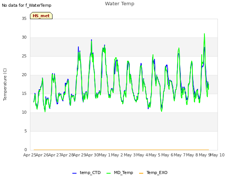Image resolution: width=240 pixels, height=180 pixels.
Task: Click the HS_met annotation label
Action: point(41,16)
